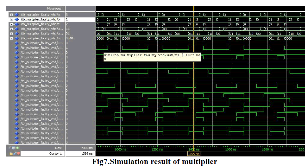
Task: Click the blue diamond icon of signal b
Action: click(x=16, y=19)
